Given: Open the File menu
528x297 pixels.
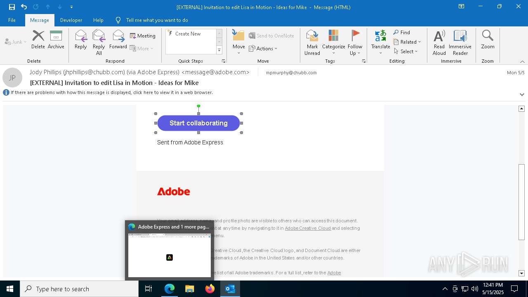Looking at the screenshot, I should (x=12, y=20).
